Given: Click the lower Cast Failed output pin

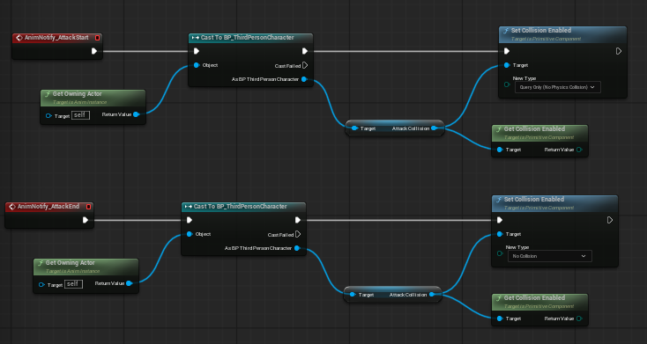Looking at the screenshot, I should coord(298,234).
